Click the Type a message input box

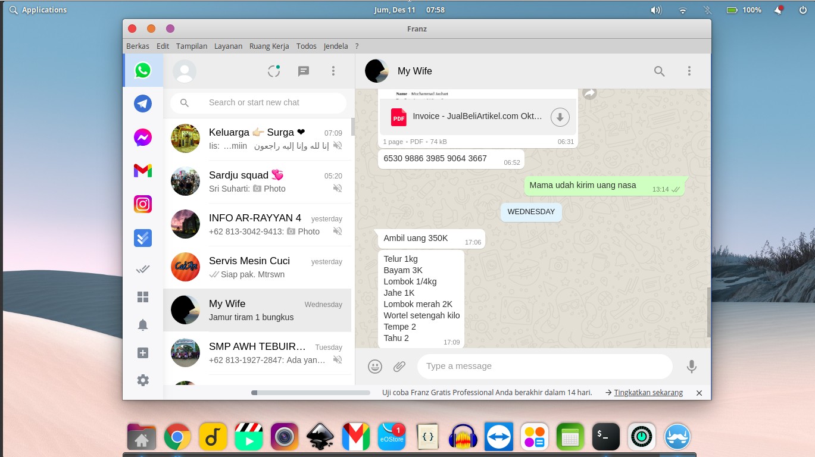545,366
